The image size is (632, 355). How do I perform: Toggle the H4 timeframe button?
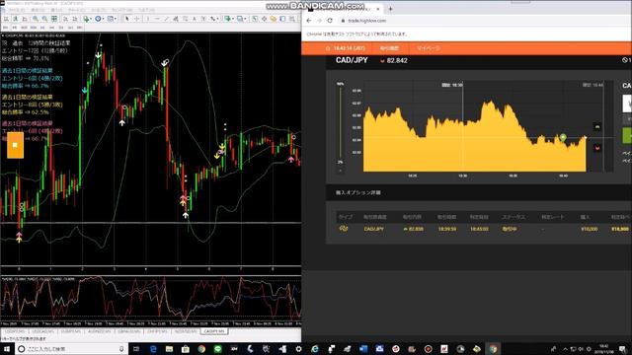[51, 28]
